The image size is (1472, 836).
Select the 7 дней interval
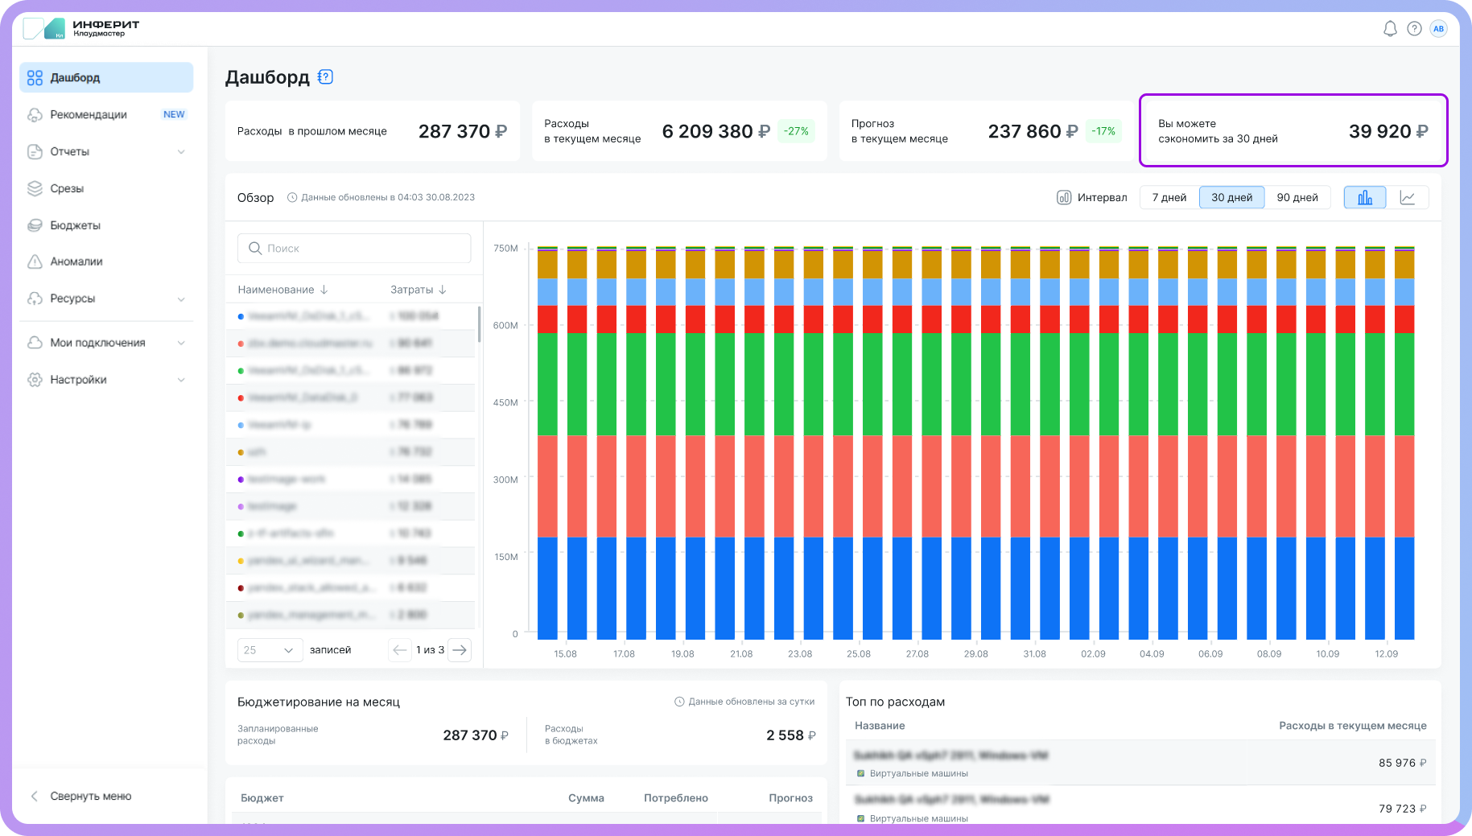coord(1169,198)
